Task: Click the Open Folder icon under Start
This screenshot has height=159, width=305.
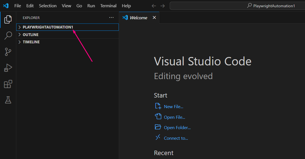Action: pos(158,127)
